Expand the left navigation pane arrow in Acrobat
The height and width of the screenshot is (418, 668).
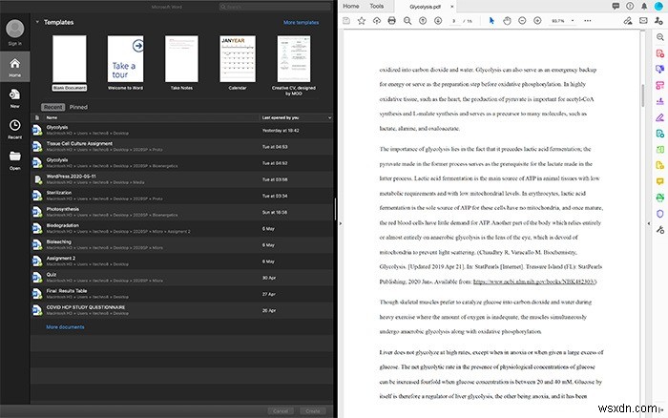(x=341, y=223)
